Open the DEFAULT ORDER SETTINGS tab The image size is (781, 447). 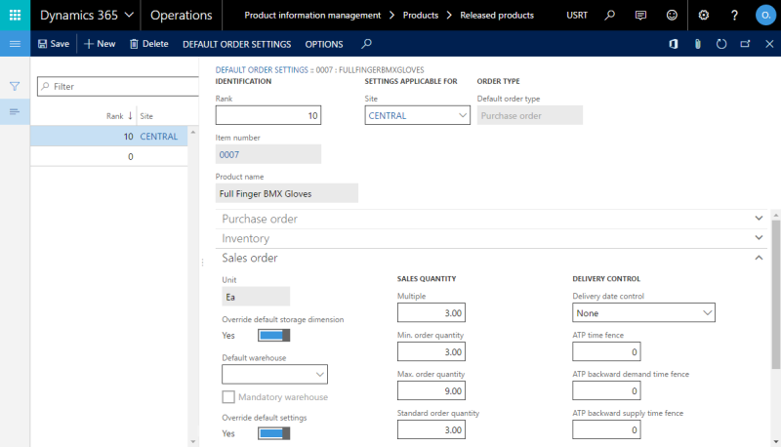tap(236, 44)
